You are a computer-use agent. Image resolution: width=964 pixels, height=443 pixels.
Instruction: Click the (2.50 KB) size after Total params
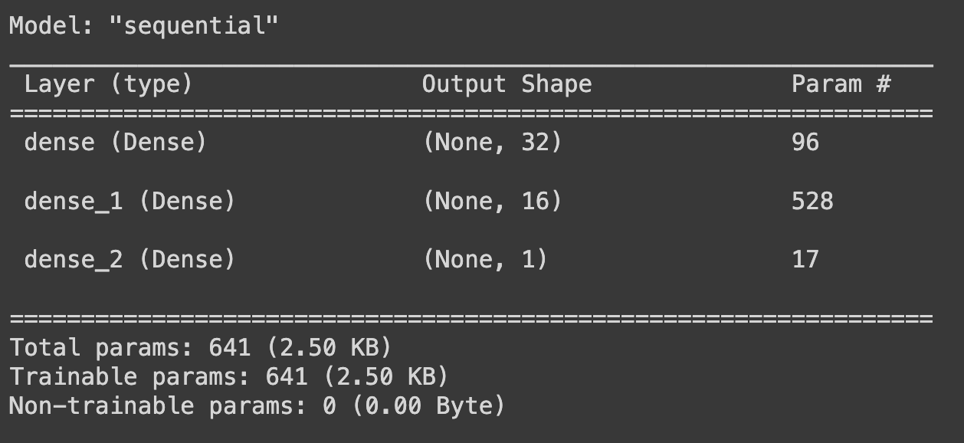[x=328, y=348]
